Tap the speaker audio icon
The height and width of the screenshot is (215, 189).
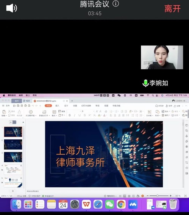pyautogui.click(x=11, y=8)
